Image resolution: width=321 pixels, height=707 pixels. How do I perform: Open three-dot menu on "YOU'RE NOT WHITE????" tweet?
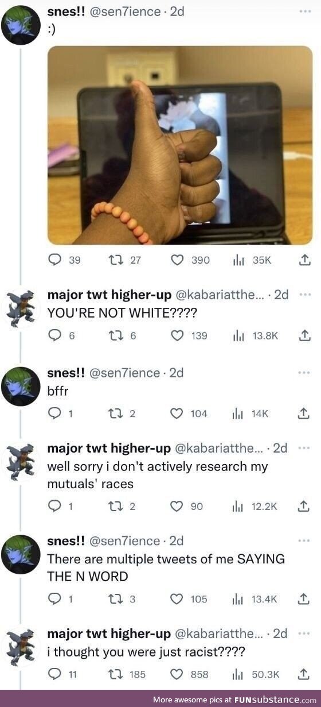tap(304, 294)
